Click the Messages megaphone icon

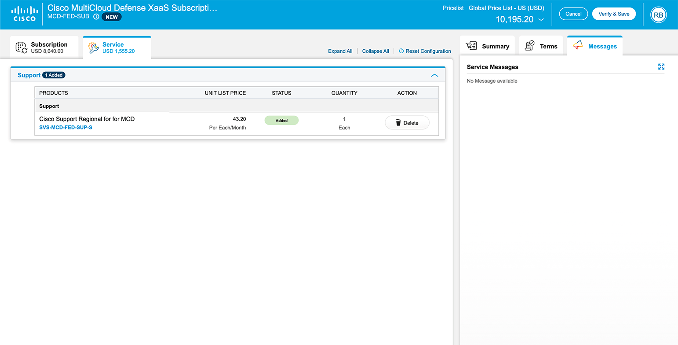(578, 45)
